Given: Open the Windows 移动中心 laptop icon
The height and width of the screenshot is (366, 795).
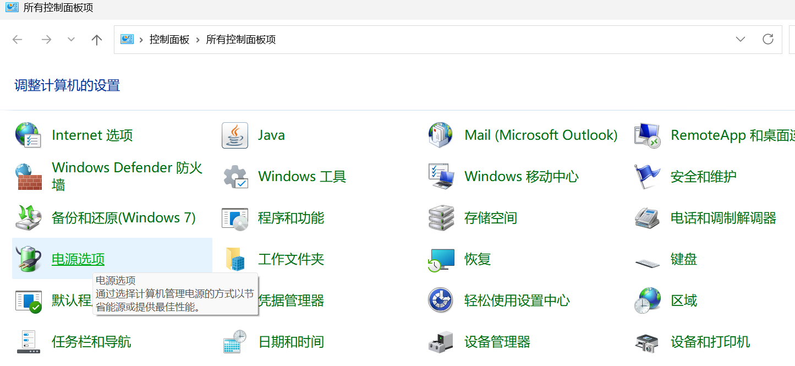Looking at the screenshot, I should (x=441, y=177).
